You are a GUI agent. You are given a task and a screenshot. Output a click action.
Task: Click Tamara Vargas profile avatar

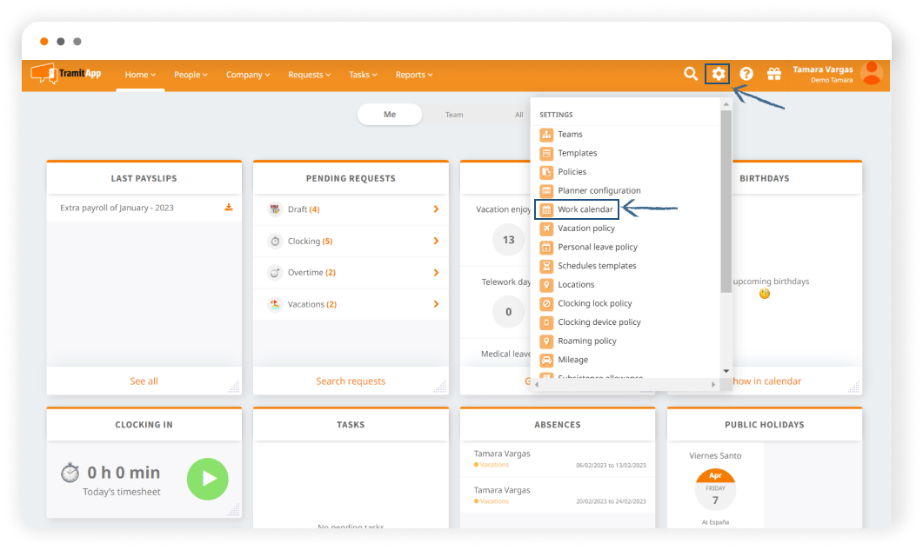[x=871, y=74]
